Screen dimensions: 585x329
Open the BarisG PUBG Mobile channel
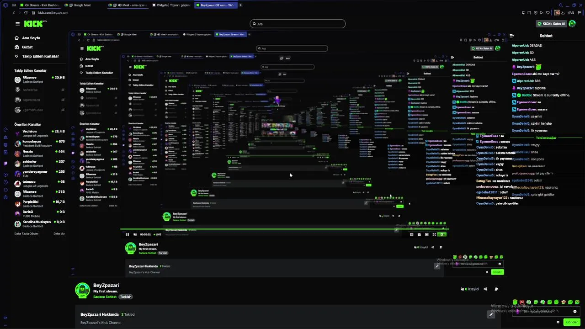pos(40,213)
